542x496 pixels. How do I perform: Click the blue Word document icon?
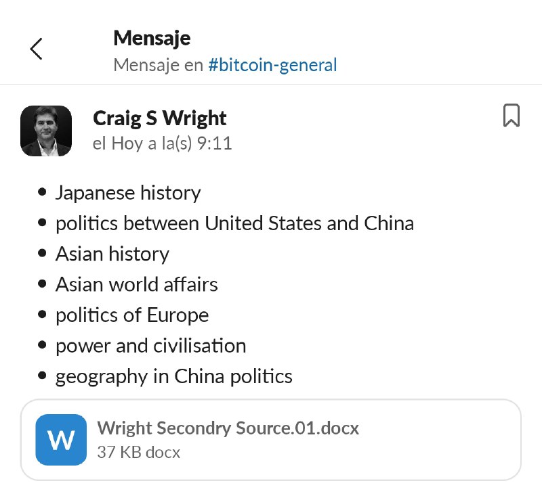(x=61, y=440)
